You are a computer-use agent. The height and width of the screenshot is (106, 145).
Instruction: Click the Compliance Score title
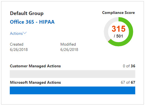click(119, 13)
